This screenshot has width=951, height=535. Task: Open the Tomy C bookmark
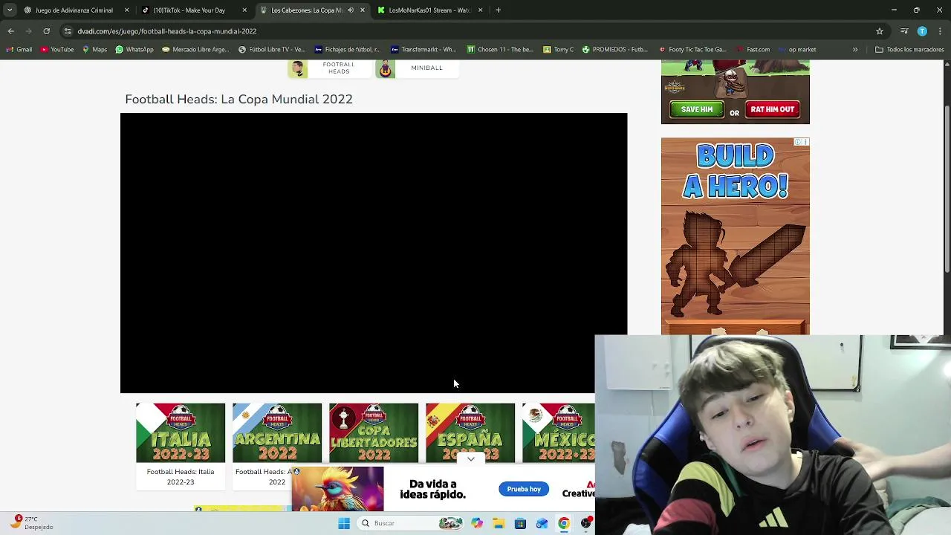(x=559, y=50)
